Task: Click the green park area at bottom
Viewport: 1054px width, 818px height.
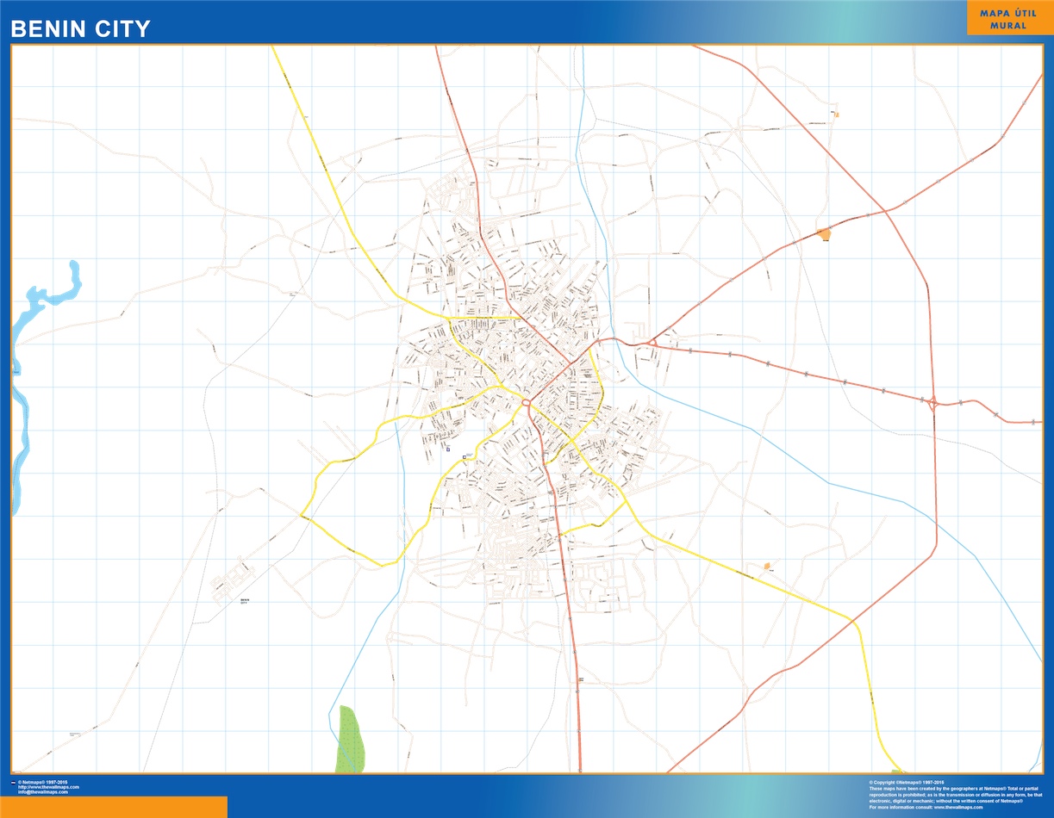Action: point(350,739)
